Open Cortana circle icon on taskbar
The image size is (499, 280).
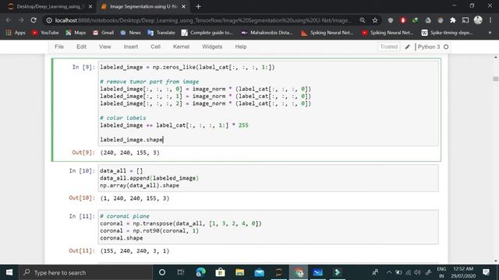pos(162,272)
